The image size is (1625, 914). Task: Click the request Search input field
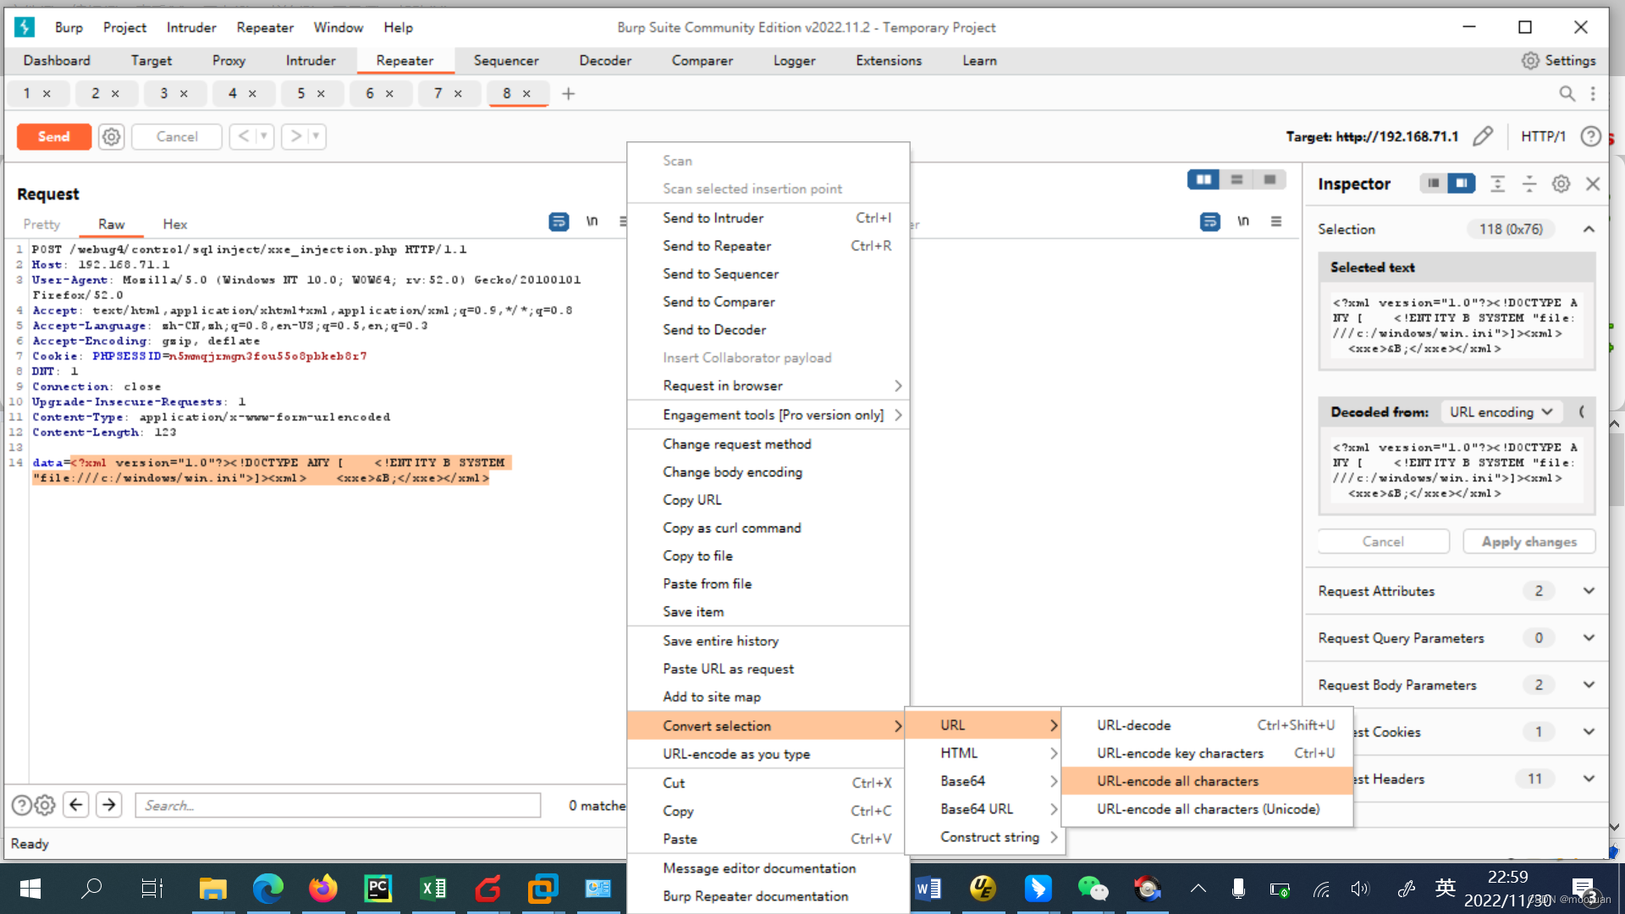point(337,806)
